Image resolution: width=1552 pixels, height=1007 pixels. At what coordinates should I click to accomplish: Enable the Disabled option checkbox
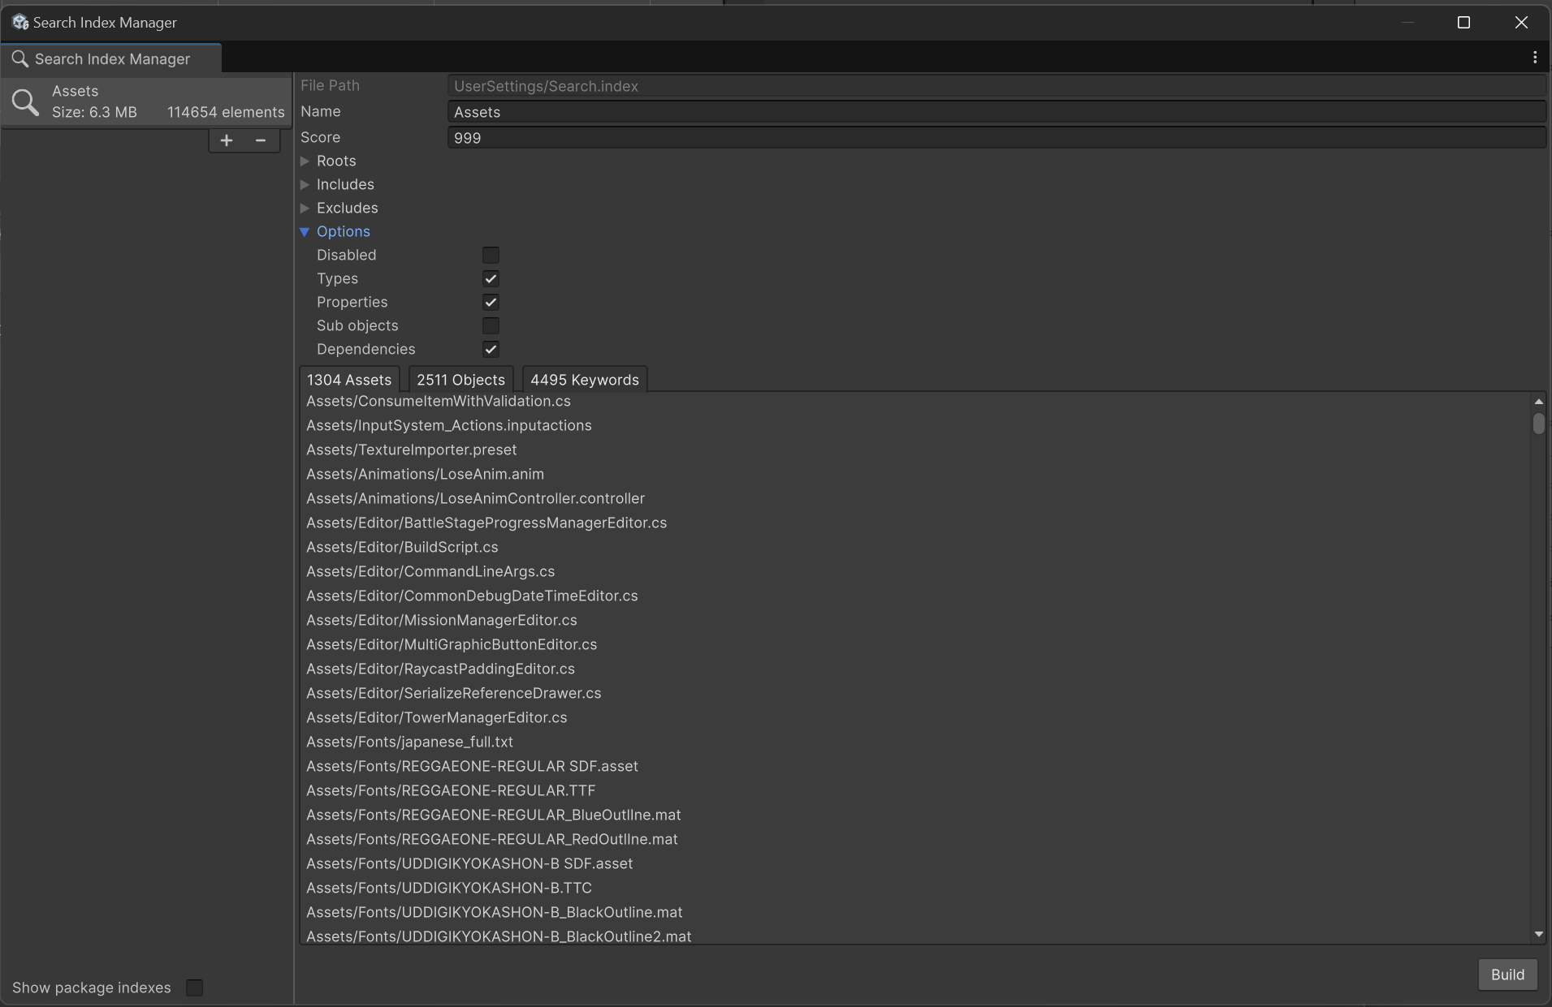491,256
